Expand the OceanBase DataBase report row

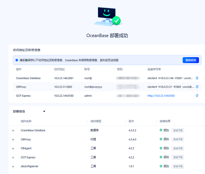(x=13, y=131)
